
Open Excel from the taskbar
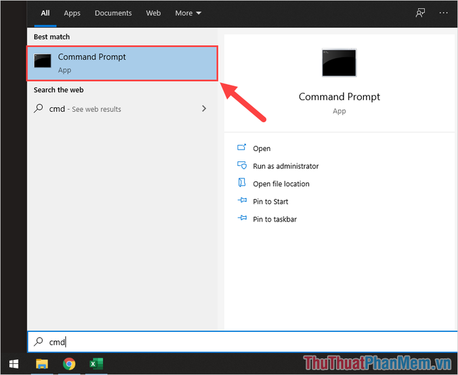96,364
